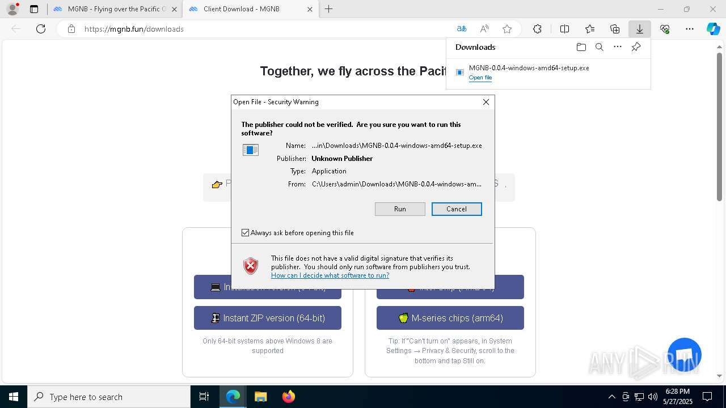The height and width of the screenshot is (408, 726).
Task: Click Open file link in Downloads panel
Action: [x=480, y=78]
